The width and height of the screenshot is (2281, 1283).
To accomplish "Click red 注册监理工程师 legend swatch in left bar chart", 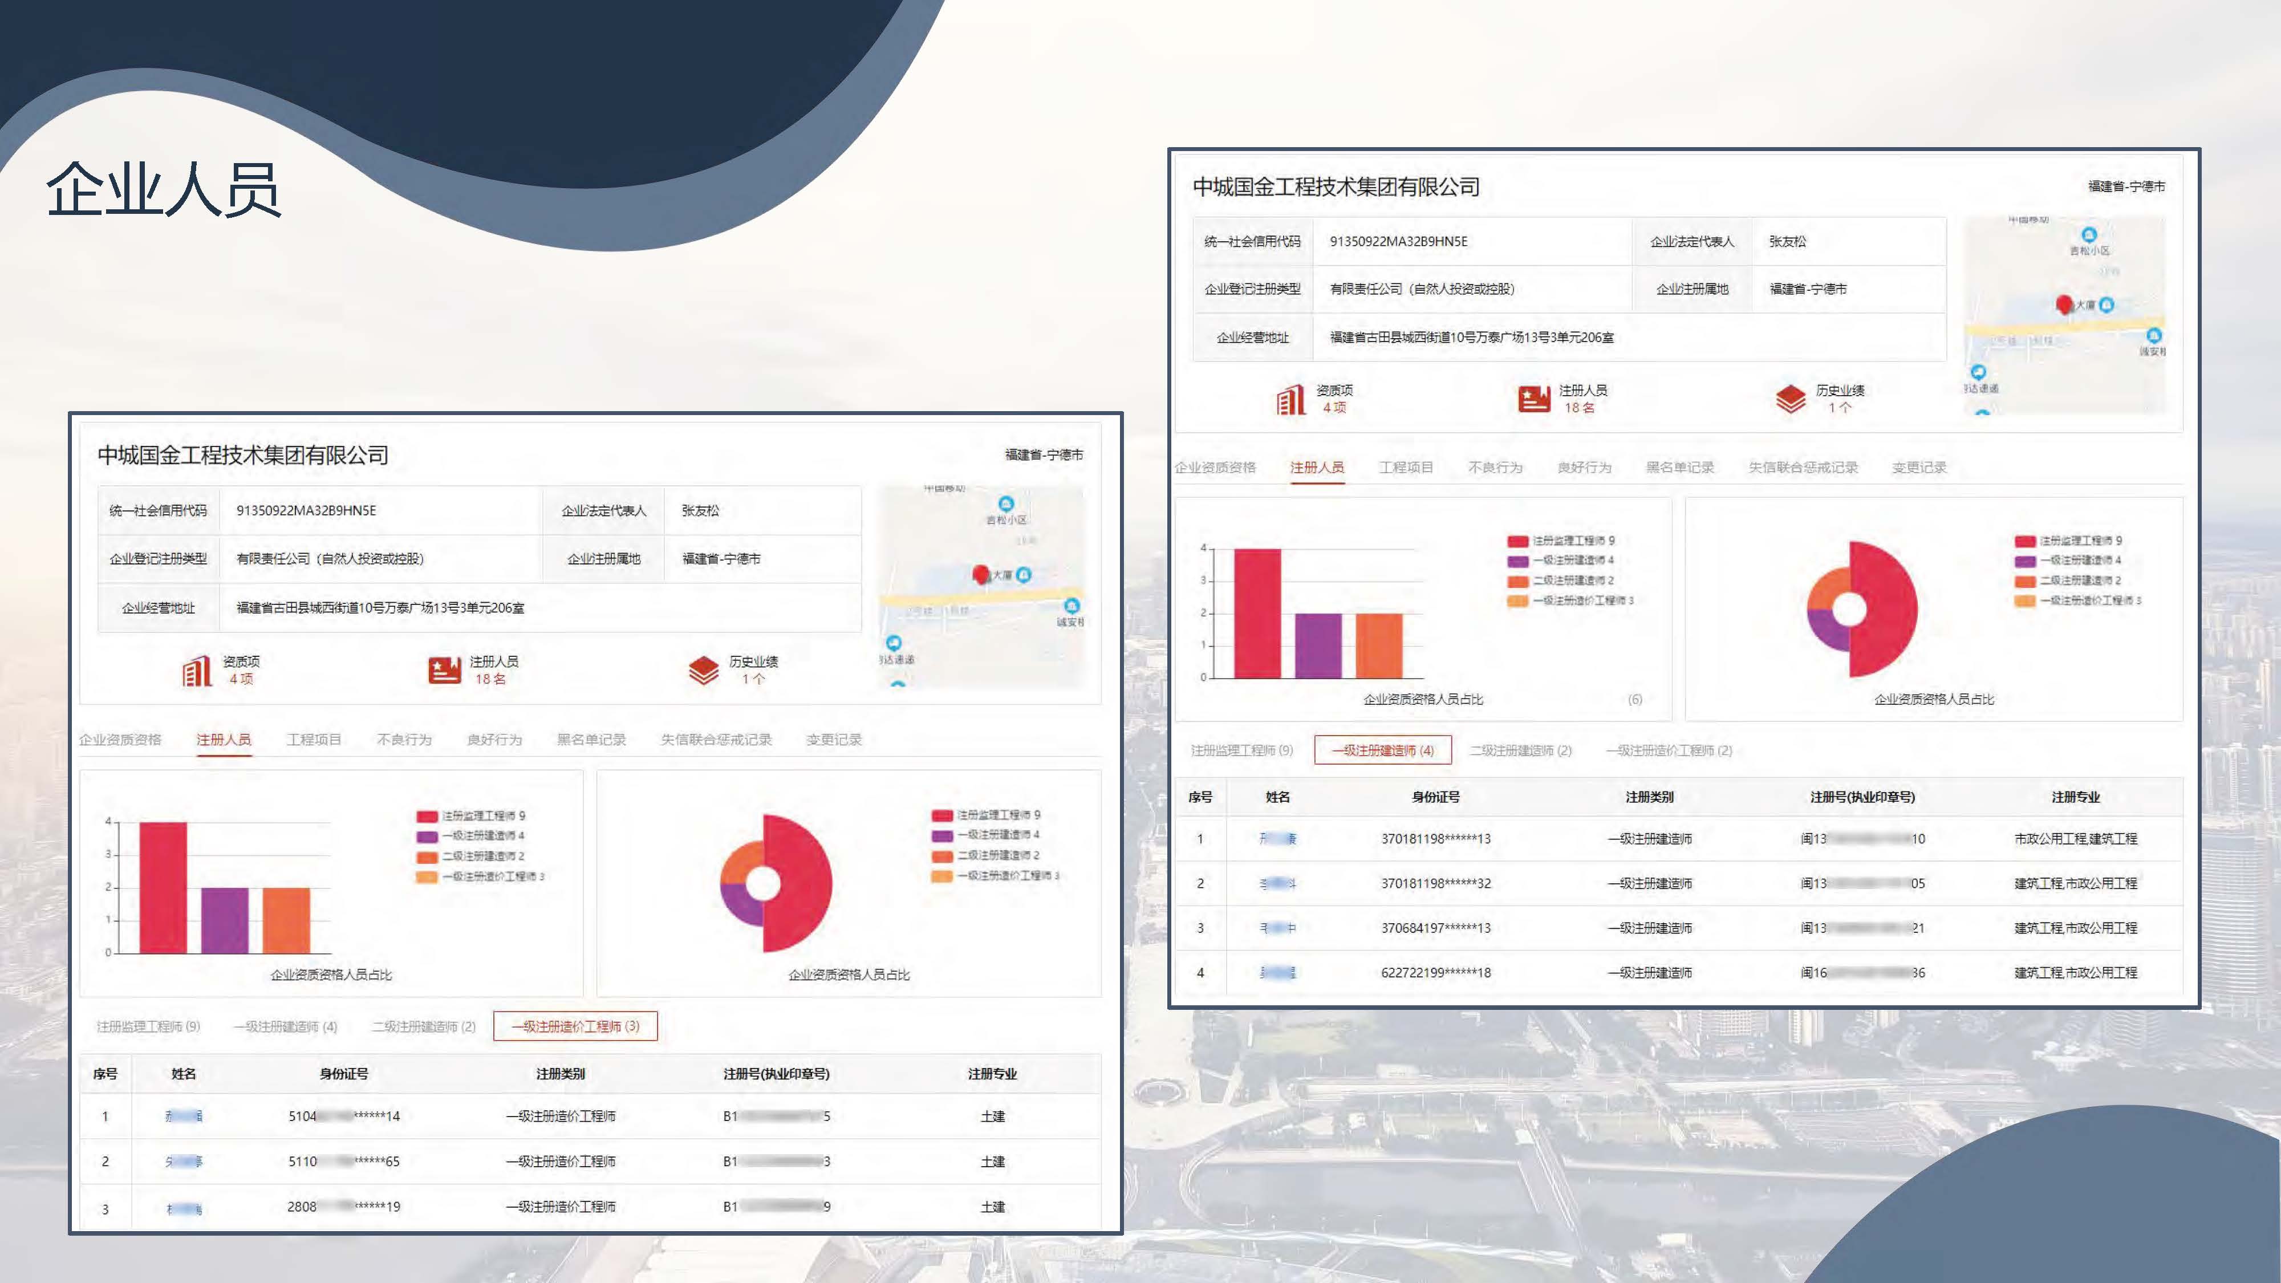I will 427,815.
